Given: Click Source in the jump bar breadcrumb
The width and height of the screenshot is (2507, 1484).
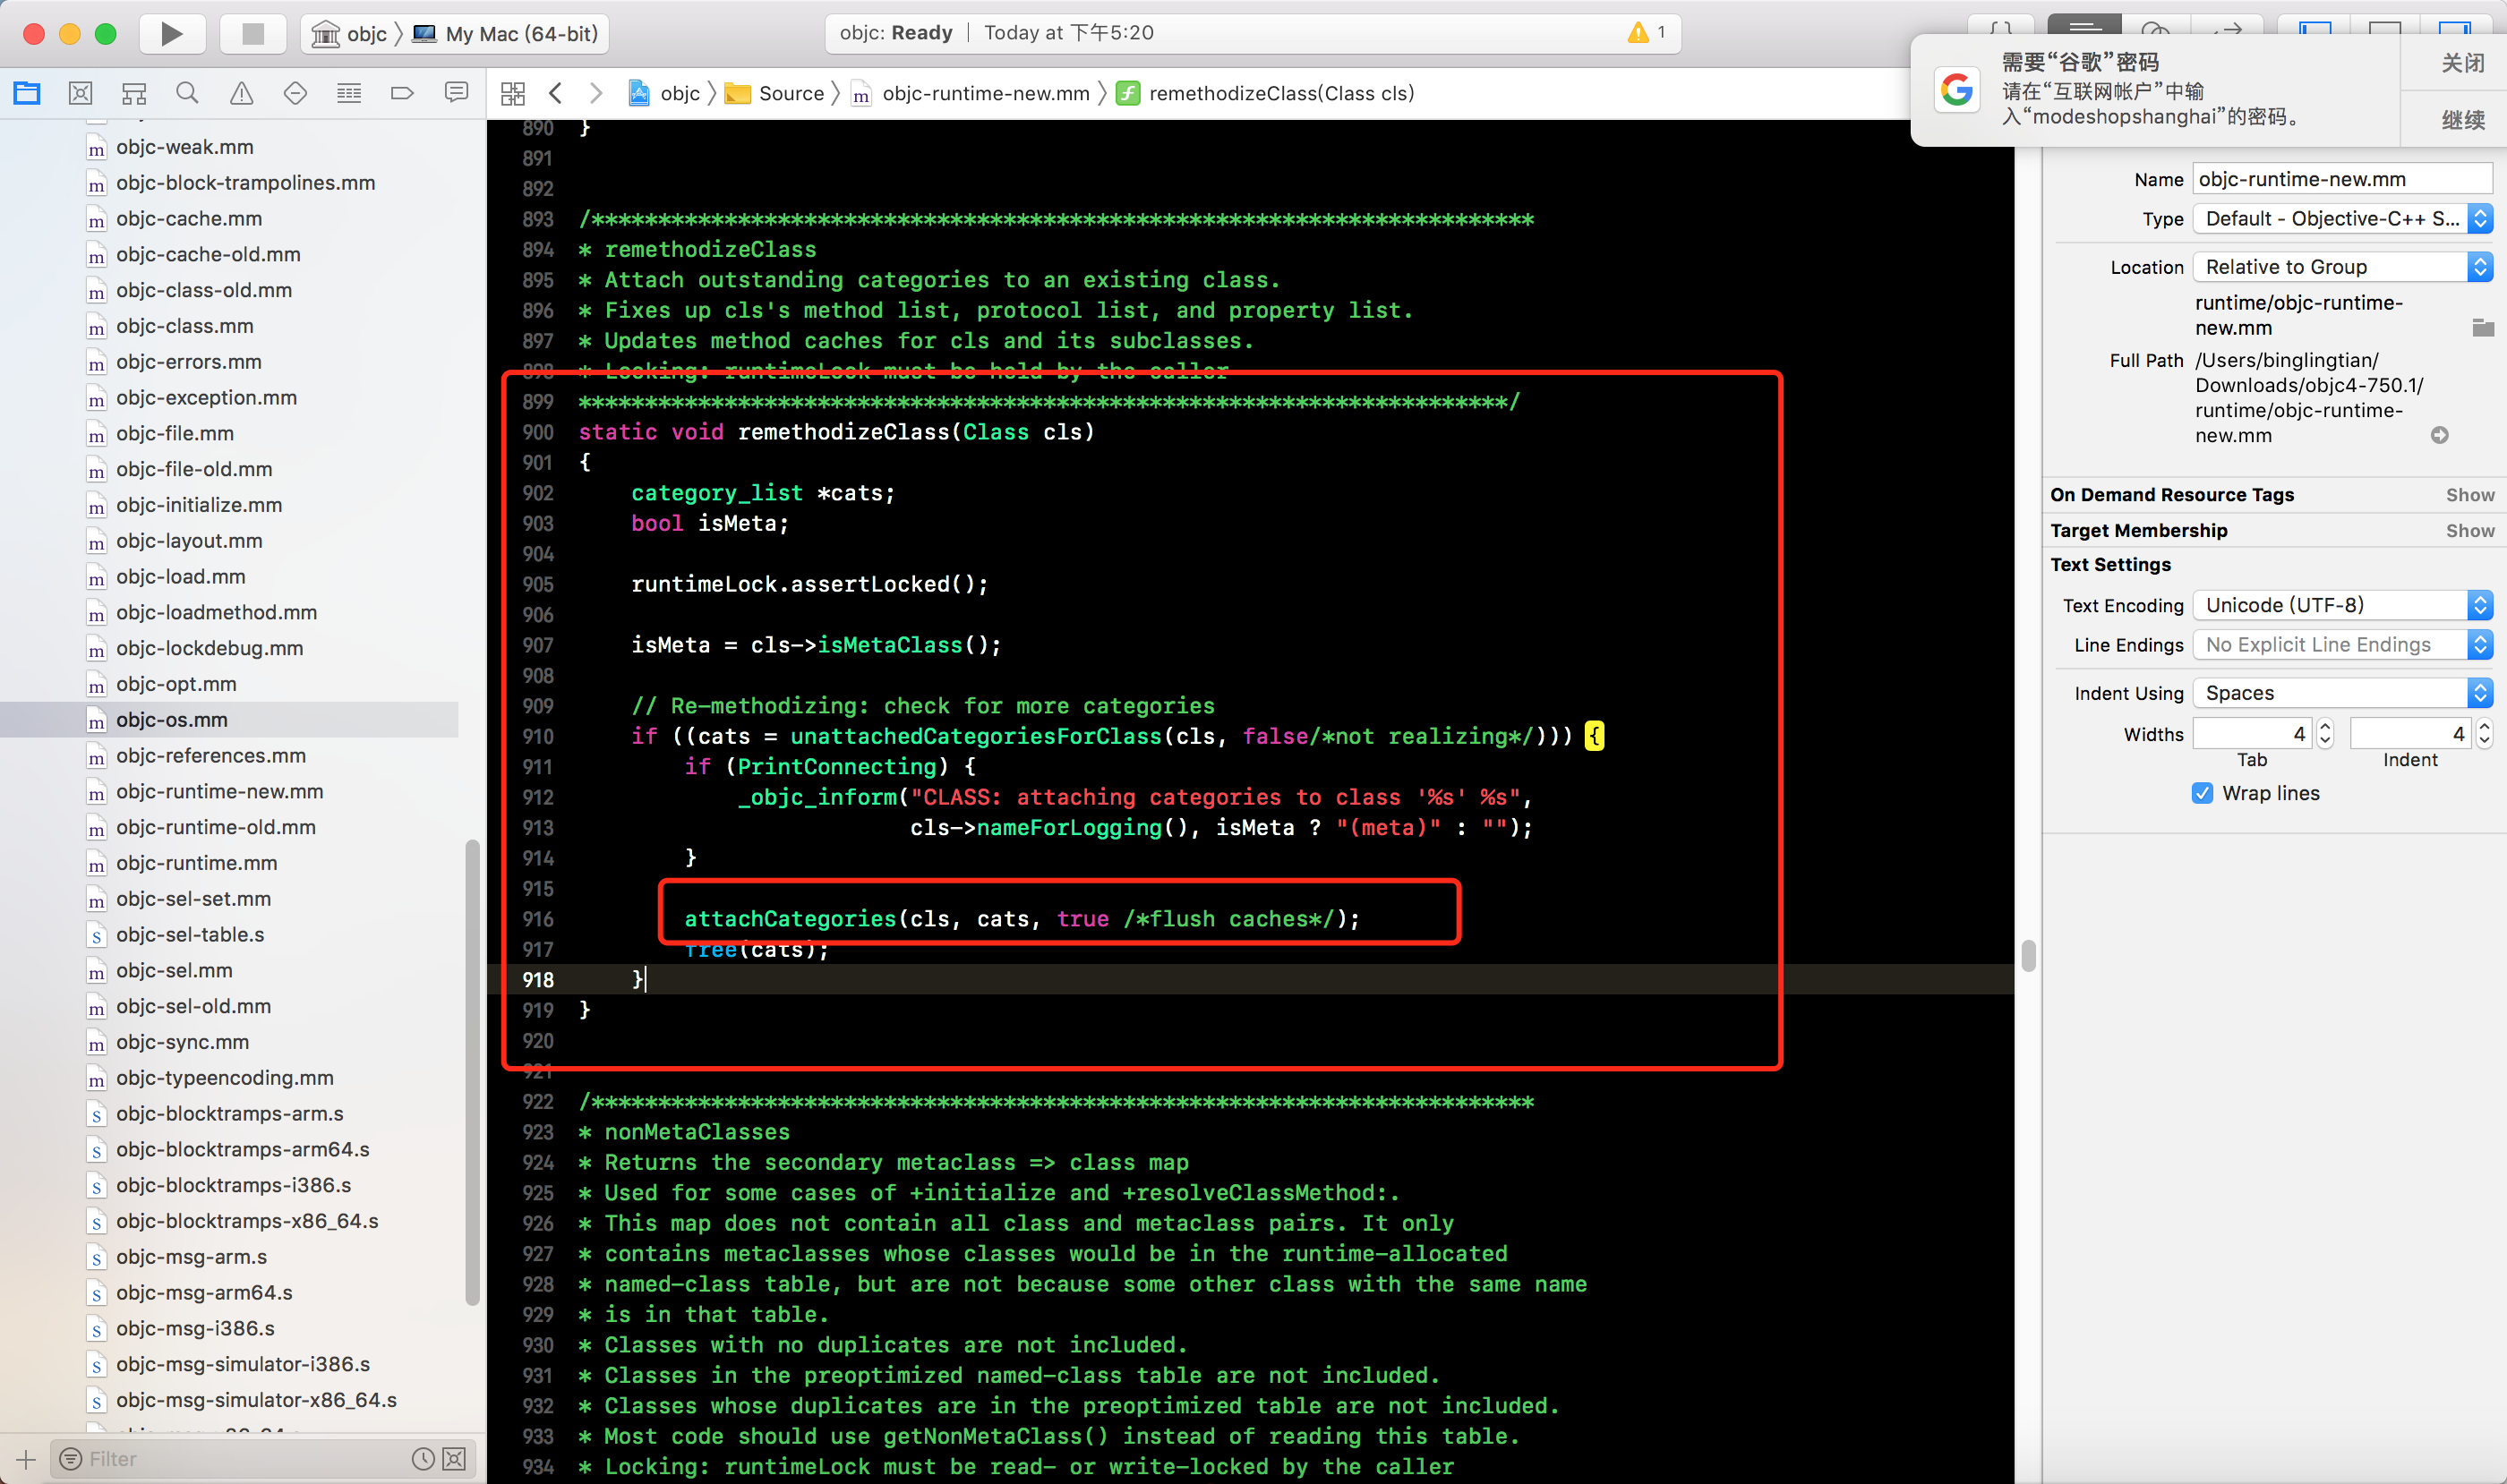Looking at the screenshot, I should 791,93.
